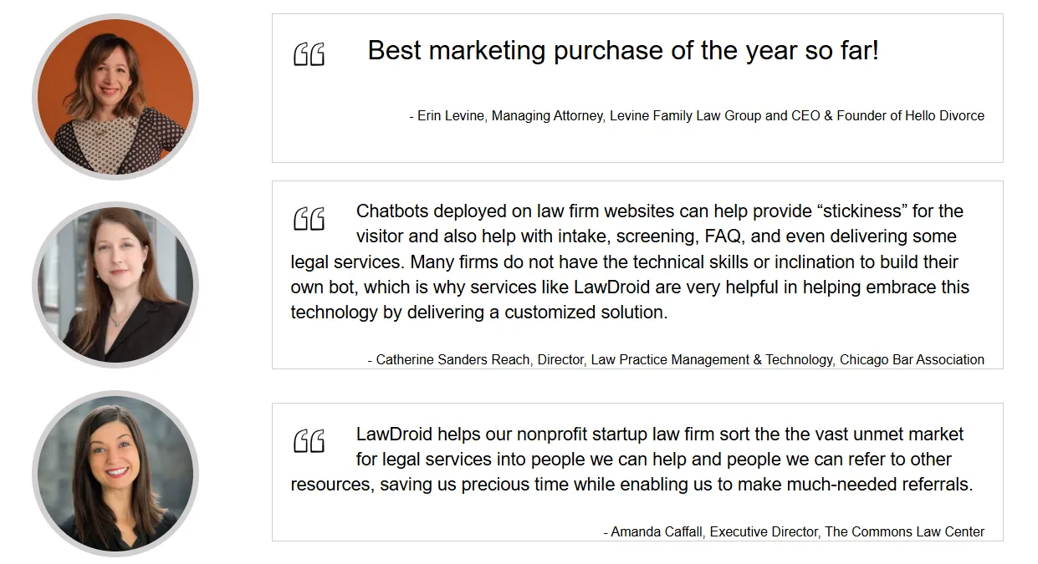Viewport: 1038px width, 564px height.
Task: Click "Chicago Bar Association" in the attribution
Action: (912, 360)
